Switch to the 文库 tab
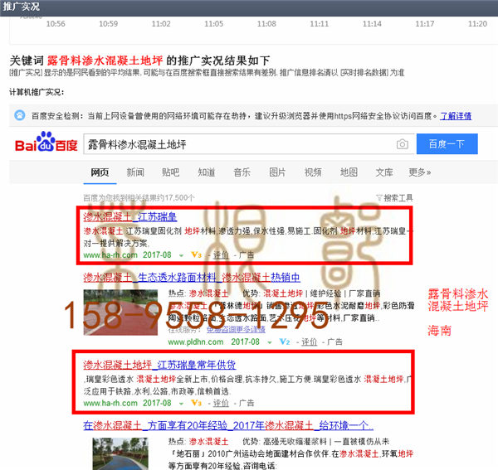The width and height of the screenshot is (498, 470). 384,172
